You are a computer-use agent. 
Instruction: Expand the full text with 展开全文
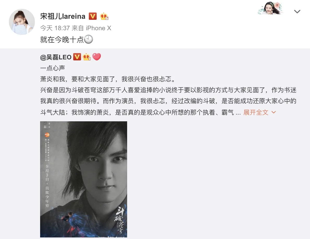click(x=256, y=112)
